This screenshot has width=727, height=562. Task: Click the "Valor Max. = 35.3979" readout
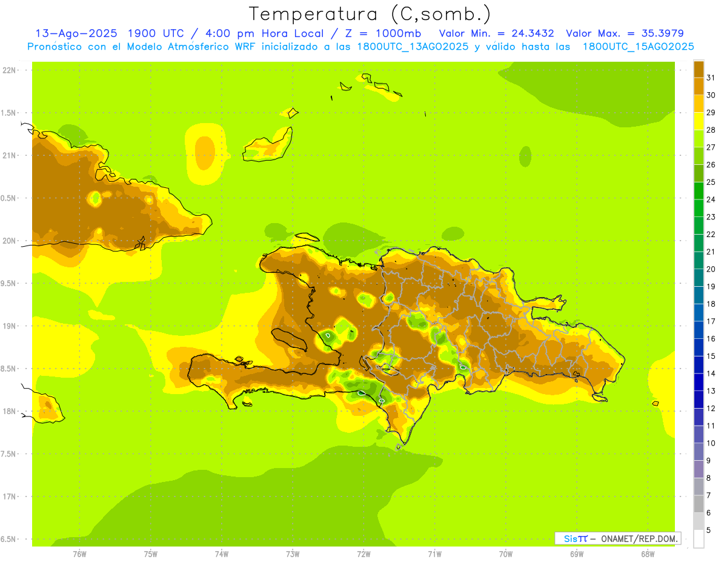tap(625, 33)
